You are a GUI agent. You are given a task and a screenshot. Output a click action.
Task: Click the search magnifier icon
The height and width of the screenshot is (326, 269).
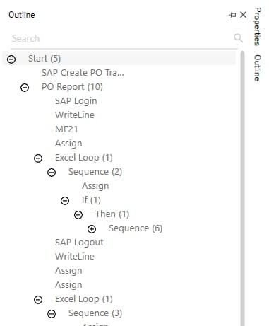pos(238,38)
